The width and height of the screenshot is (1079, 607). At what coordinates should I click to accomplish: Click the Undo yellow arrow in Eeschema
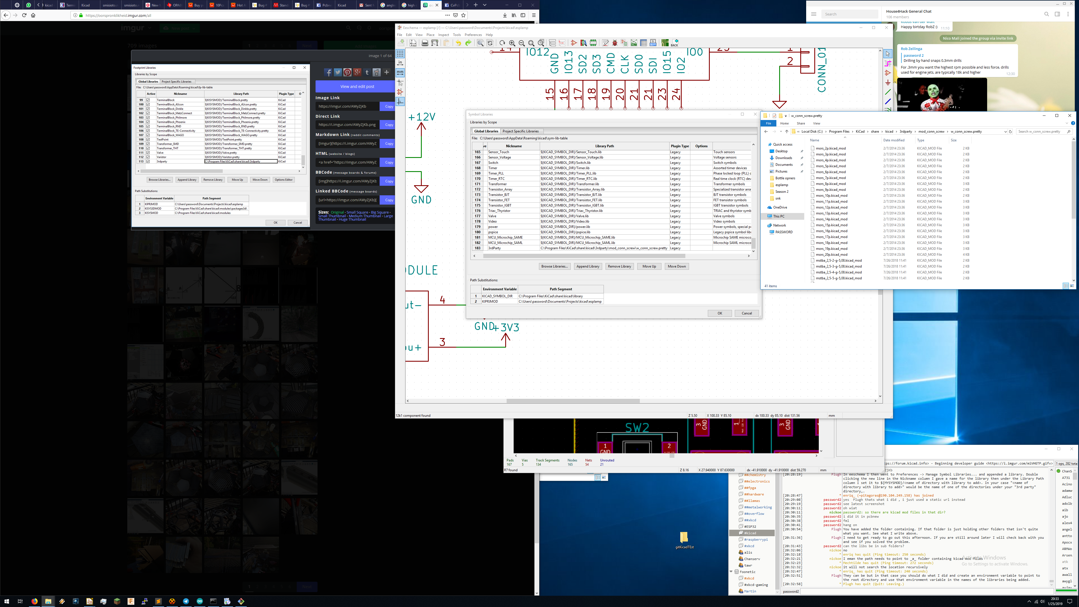(x=458, y=43)
